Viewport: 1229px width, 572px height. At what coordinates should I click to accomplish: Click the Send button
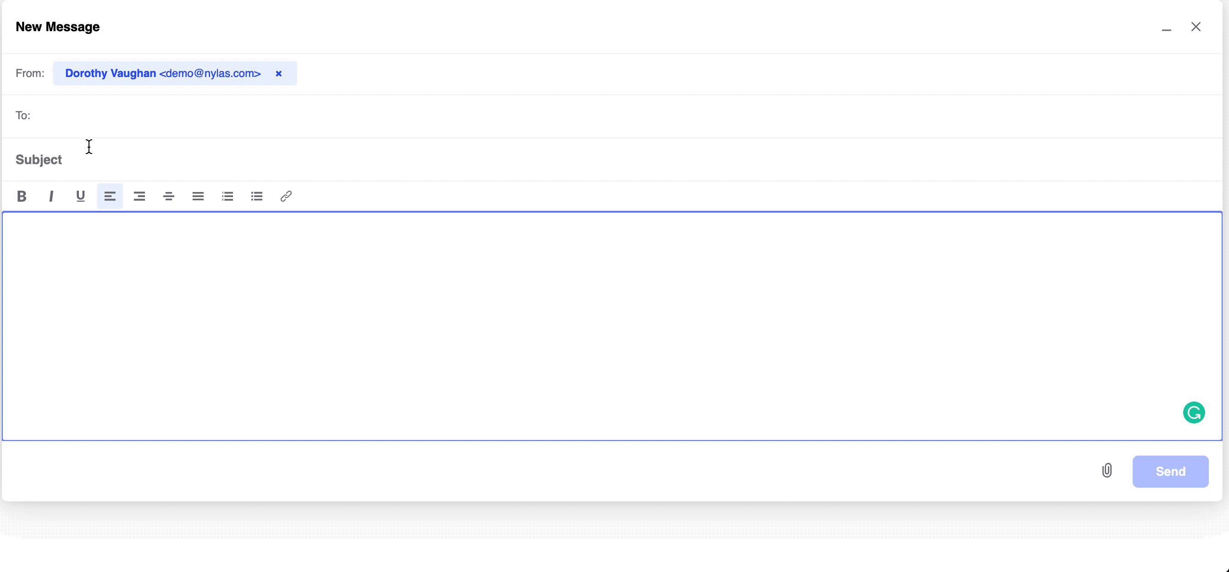(1170, 472)
